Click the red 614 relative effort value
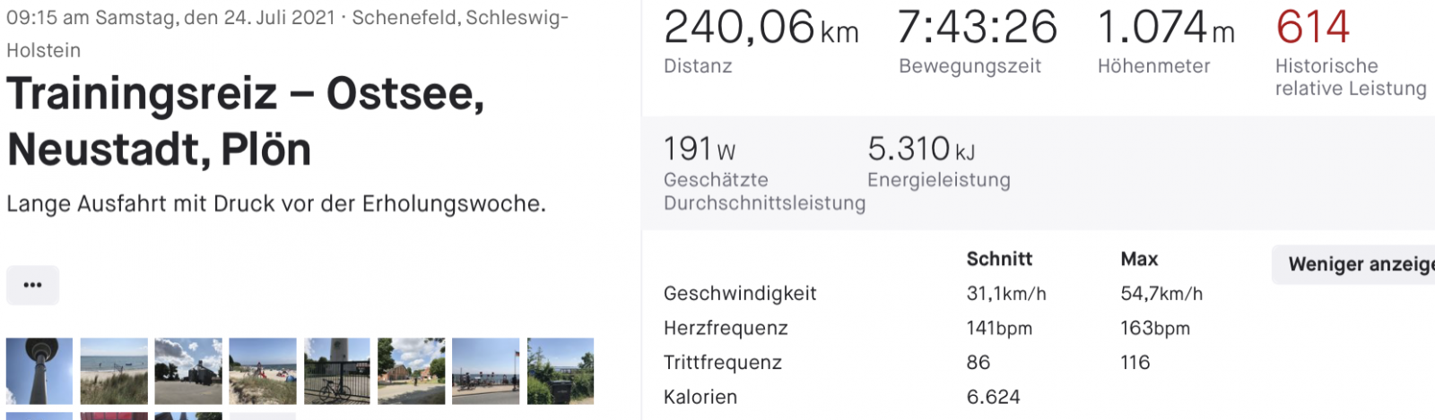1435x420 pixels. coord(1312,28)
